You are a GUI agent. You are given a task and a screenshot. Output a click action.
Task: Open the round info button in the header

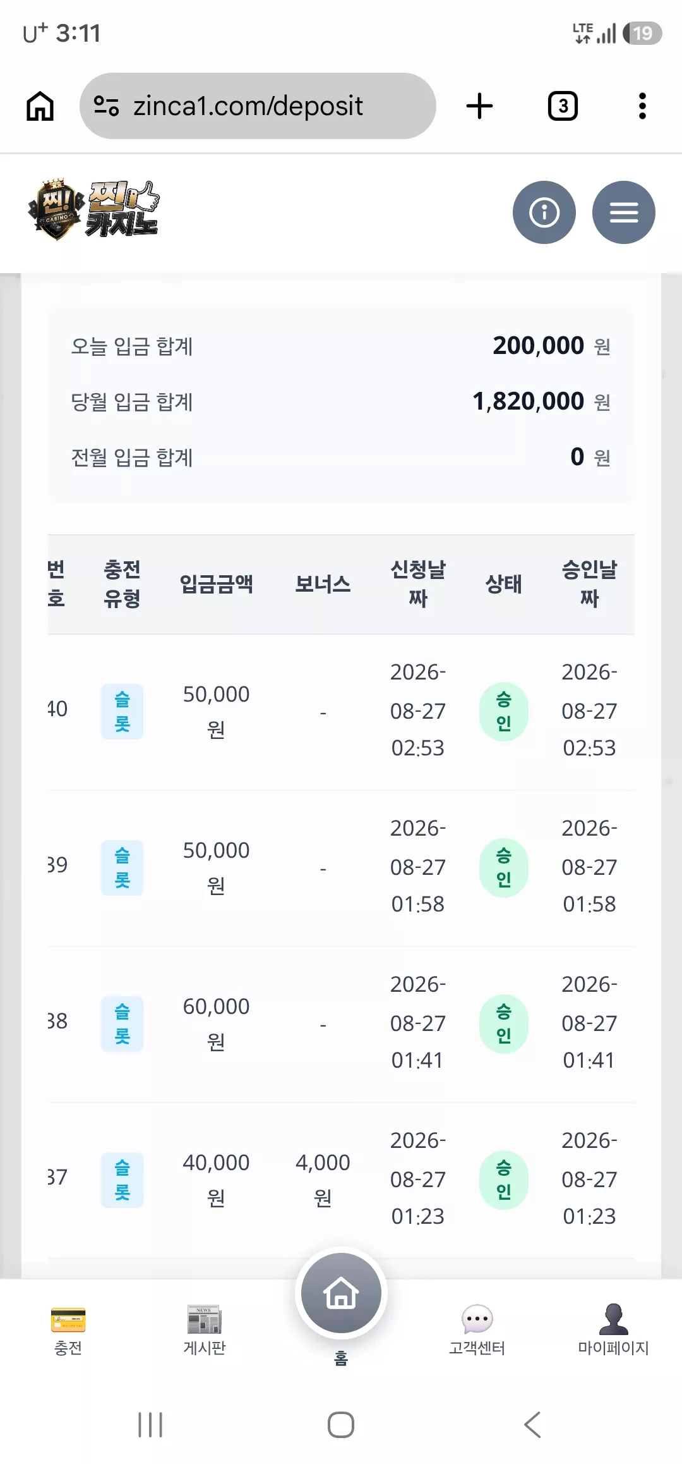(x=544, y=212)
